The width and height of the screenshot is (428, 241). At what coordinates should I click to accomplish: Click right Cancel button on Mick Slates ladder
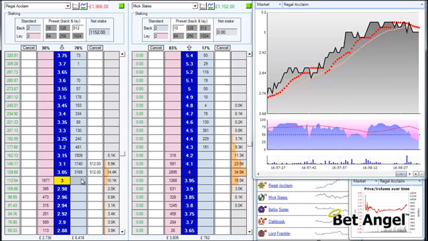click(x=222, y=48)
